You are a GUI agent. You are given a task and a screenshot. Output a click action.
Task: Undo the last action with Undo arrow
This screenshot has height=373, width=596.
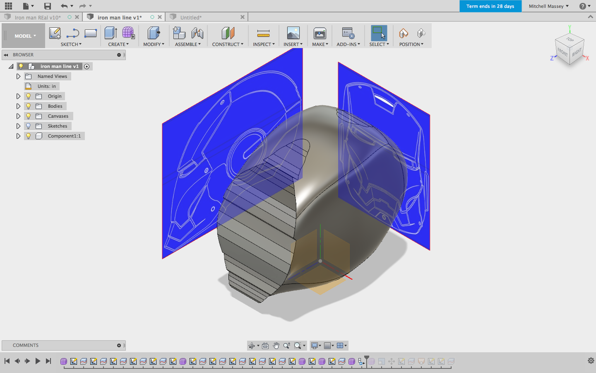[x=64, y=6]
